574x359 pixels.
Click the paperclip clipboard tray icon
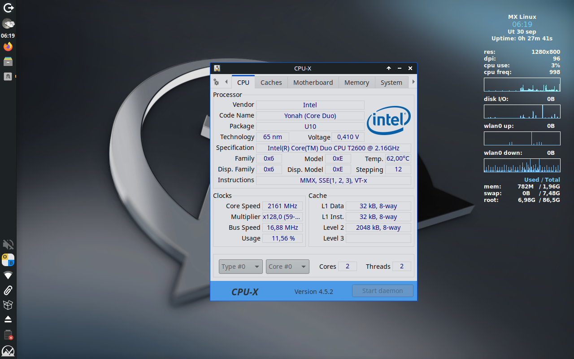[8, 290]
